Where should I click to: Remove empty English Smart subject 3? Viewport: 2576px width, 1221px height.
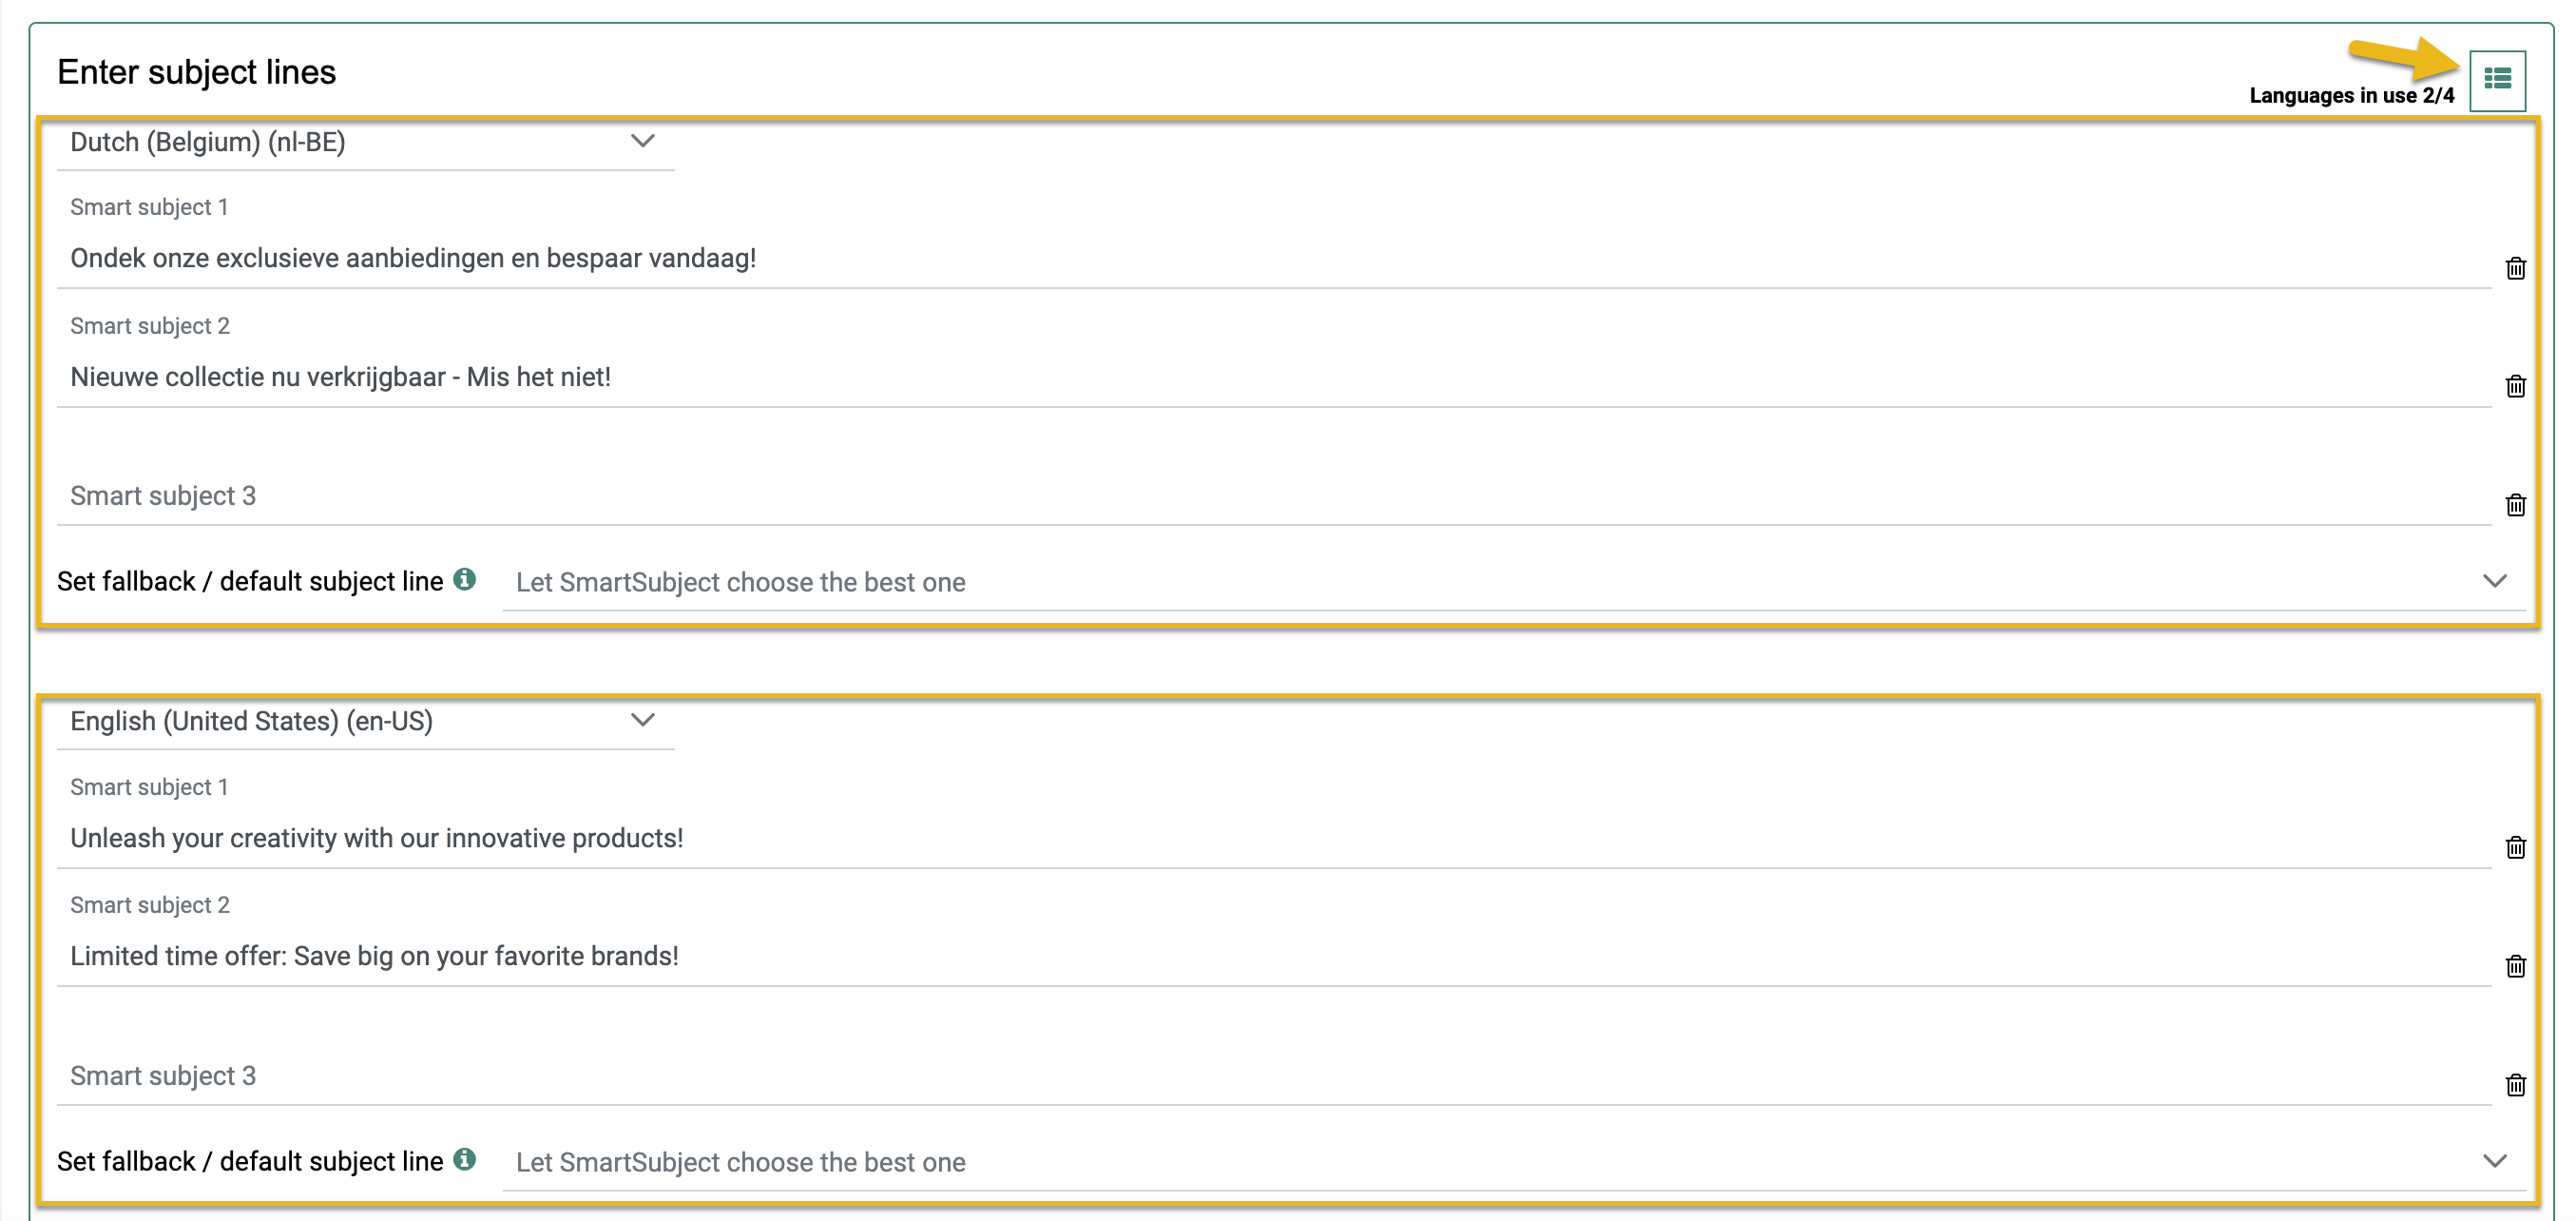(2515, 1085)
